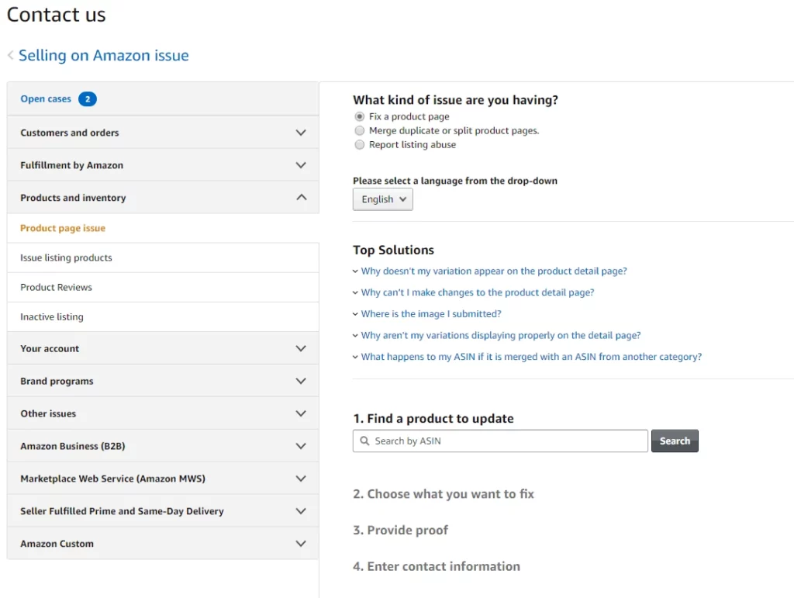Open What happens to my ASIN if merged link
794x598 pixels.
531,357
